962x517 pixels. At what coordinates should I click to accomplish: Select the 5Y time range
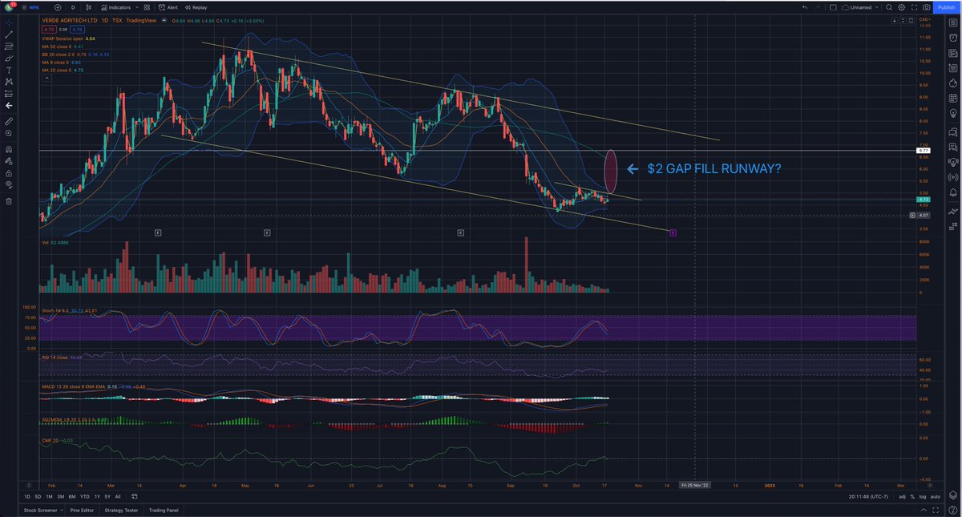pos(107,497)
